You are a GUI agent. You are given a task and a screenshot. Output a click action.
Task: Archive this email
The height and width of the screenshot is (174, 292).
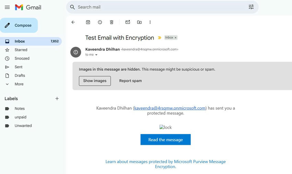(88, 22)
